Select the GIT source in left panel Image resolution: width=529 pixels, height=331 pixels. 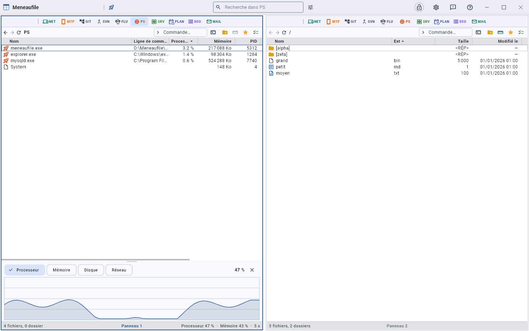tap(85, 22)
